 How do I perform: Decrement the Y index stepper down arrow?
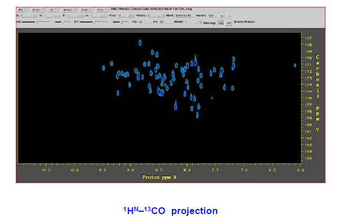point(59,16)
